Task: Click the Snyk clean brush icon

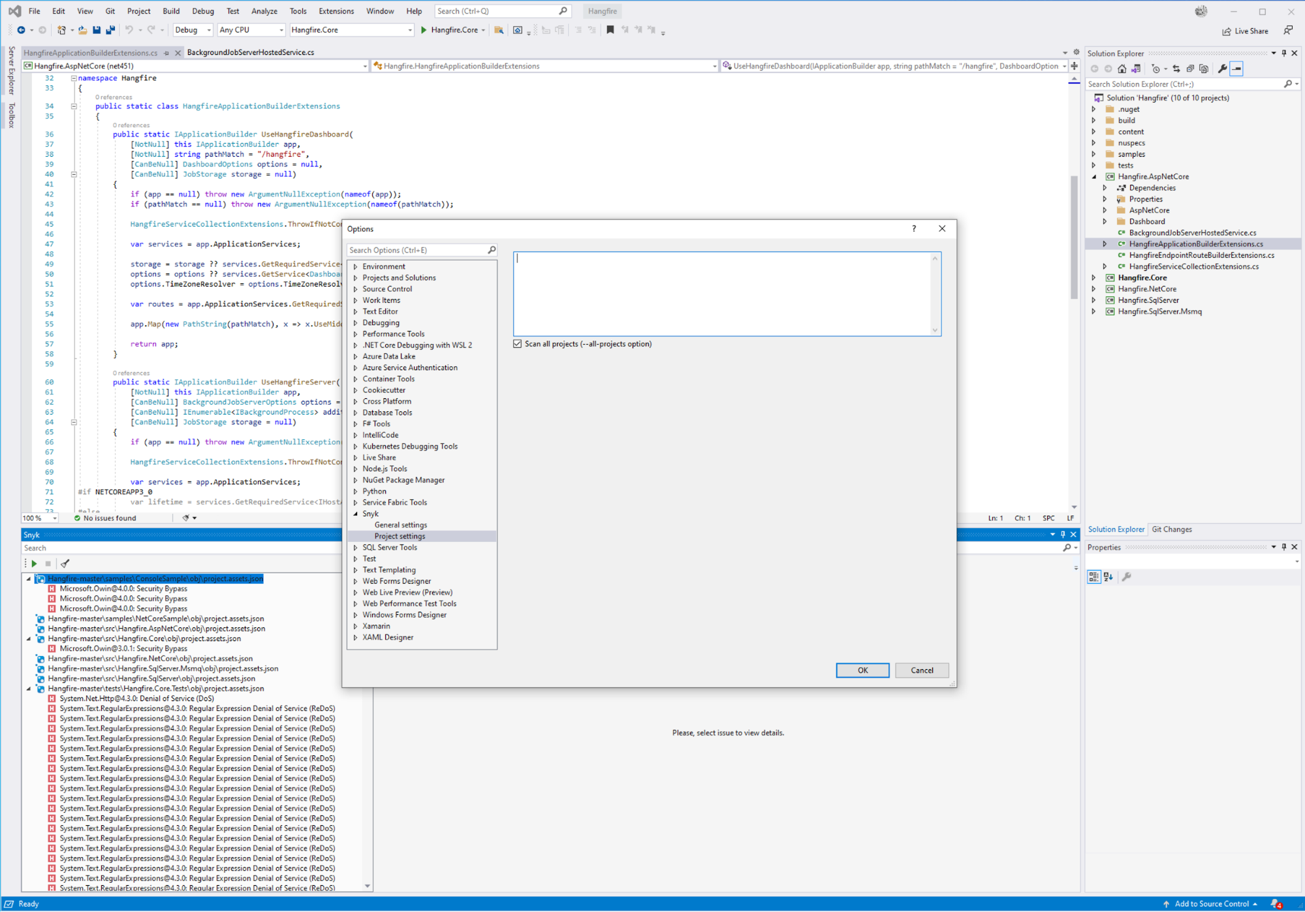Action: pos(65,563)
